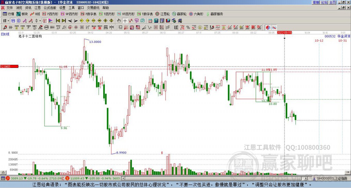The image size is (351, 188).
Task: Select the red pencil drawing tool
Action: point(5,27)
